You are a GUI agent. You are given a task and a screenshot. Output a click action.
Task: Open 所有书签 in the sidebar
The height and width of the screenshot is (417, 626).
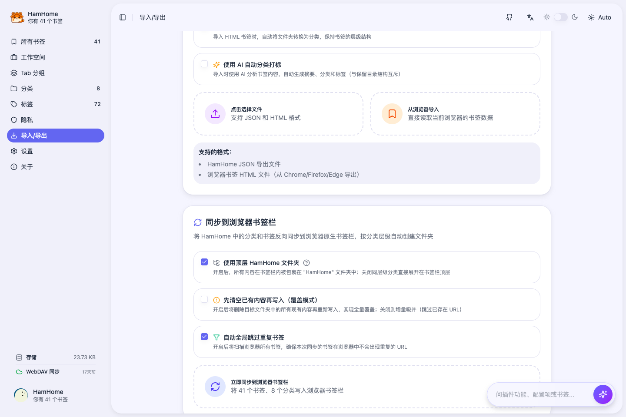[56, 42]
